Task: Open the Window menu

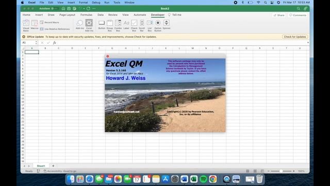Action: [x=129, y=3]
